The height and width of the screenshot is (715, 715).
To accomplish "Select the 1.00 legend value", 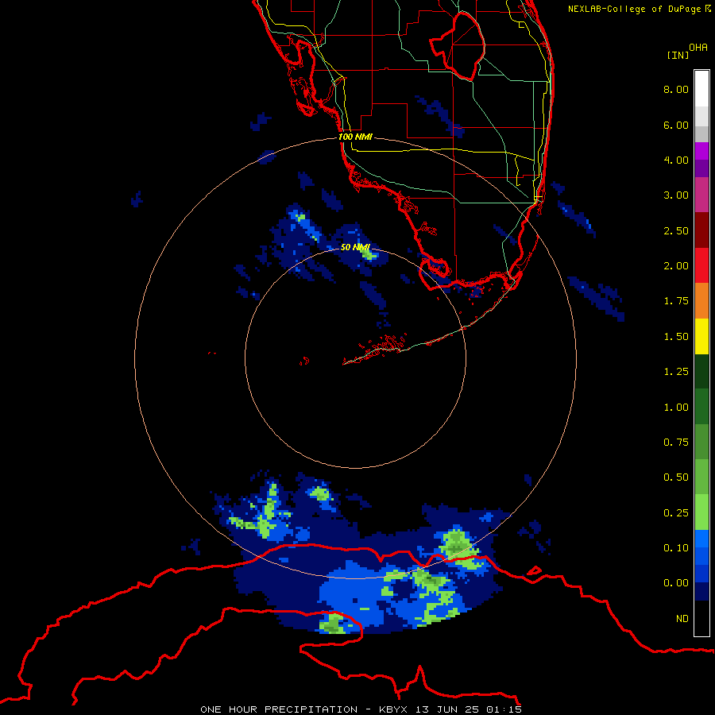I will pyautogui.click(x=676, y=408).
